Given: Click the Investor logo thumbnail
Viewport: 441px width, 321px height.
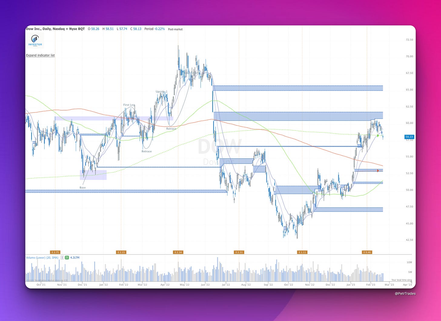Looking at the screenshot, I should [35, 41].
